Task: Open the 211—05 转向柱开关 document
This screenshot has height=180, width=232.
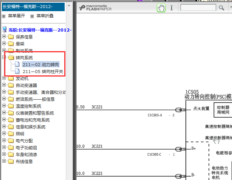Action: [43, 72]
